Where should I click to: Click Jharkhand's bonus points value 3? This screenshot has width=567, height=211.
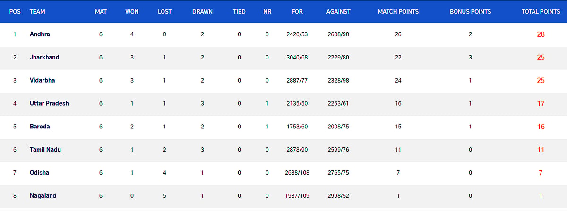tap(470, 58)
